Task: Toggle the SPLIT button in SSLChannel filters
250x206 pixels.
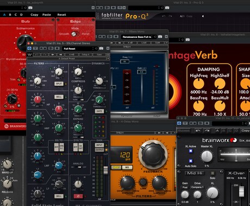Action: tap(59, 83)
